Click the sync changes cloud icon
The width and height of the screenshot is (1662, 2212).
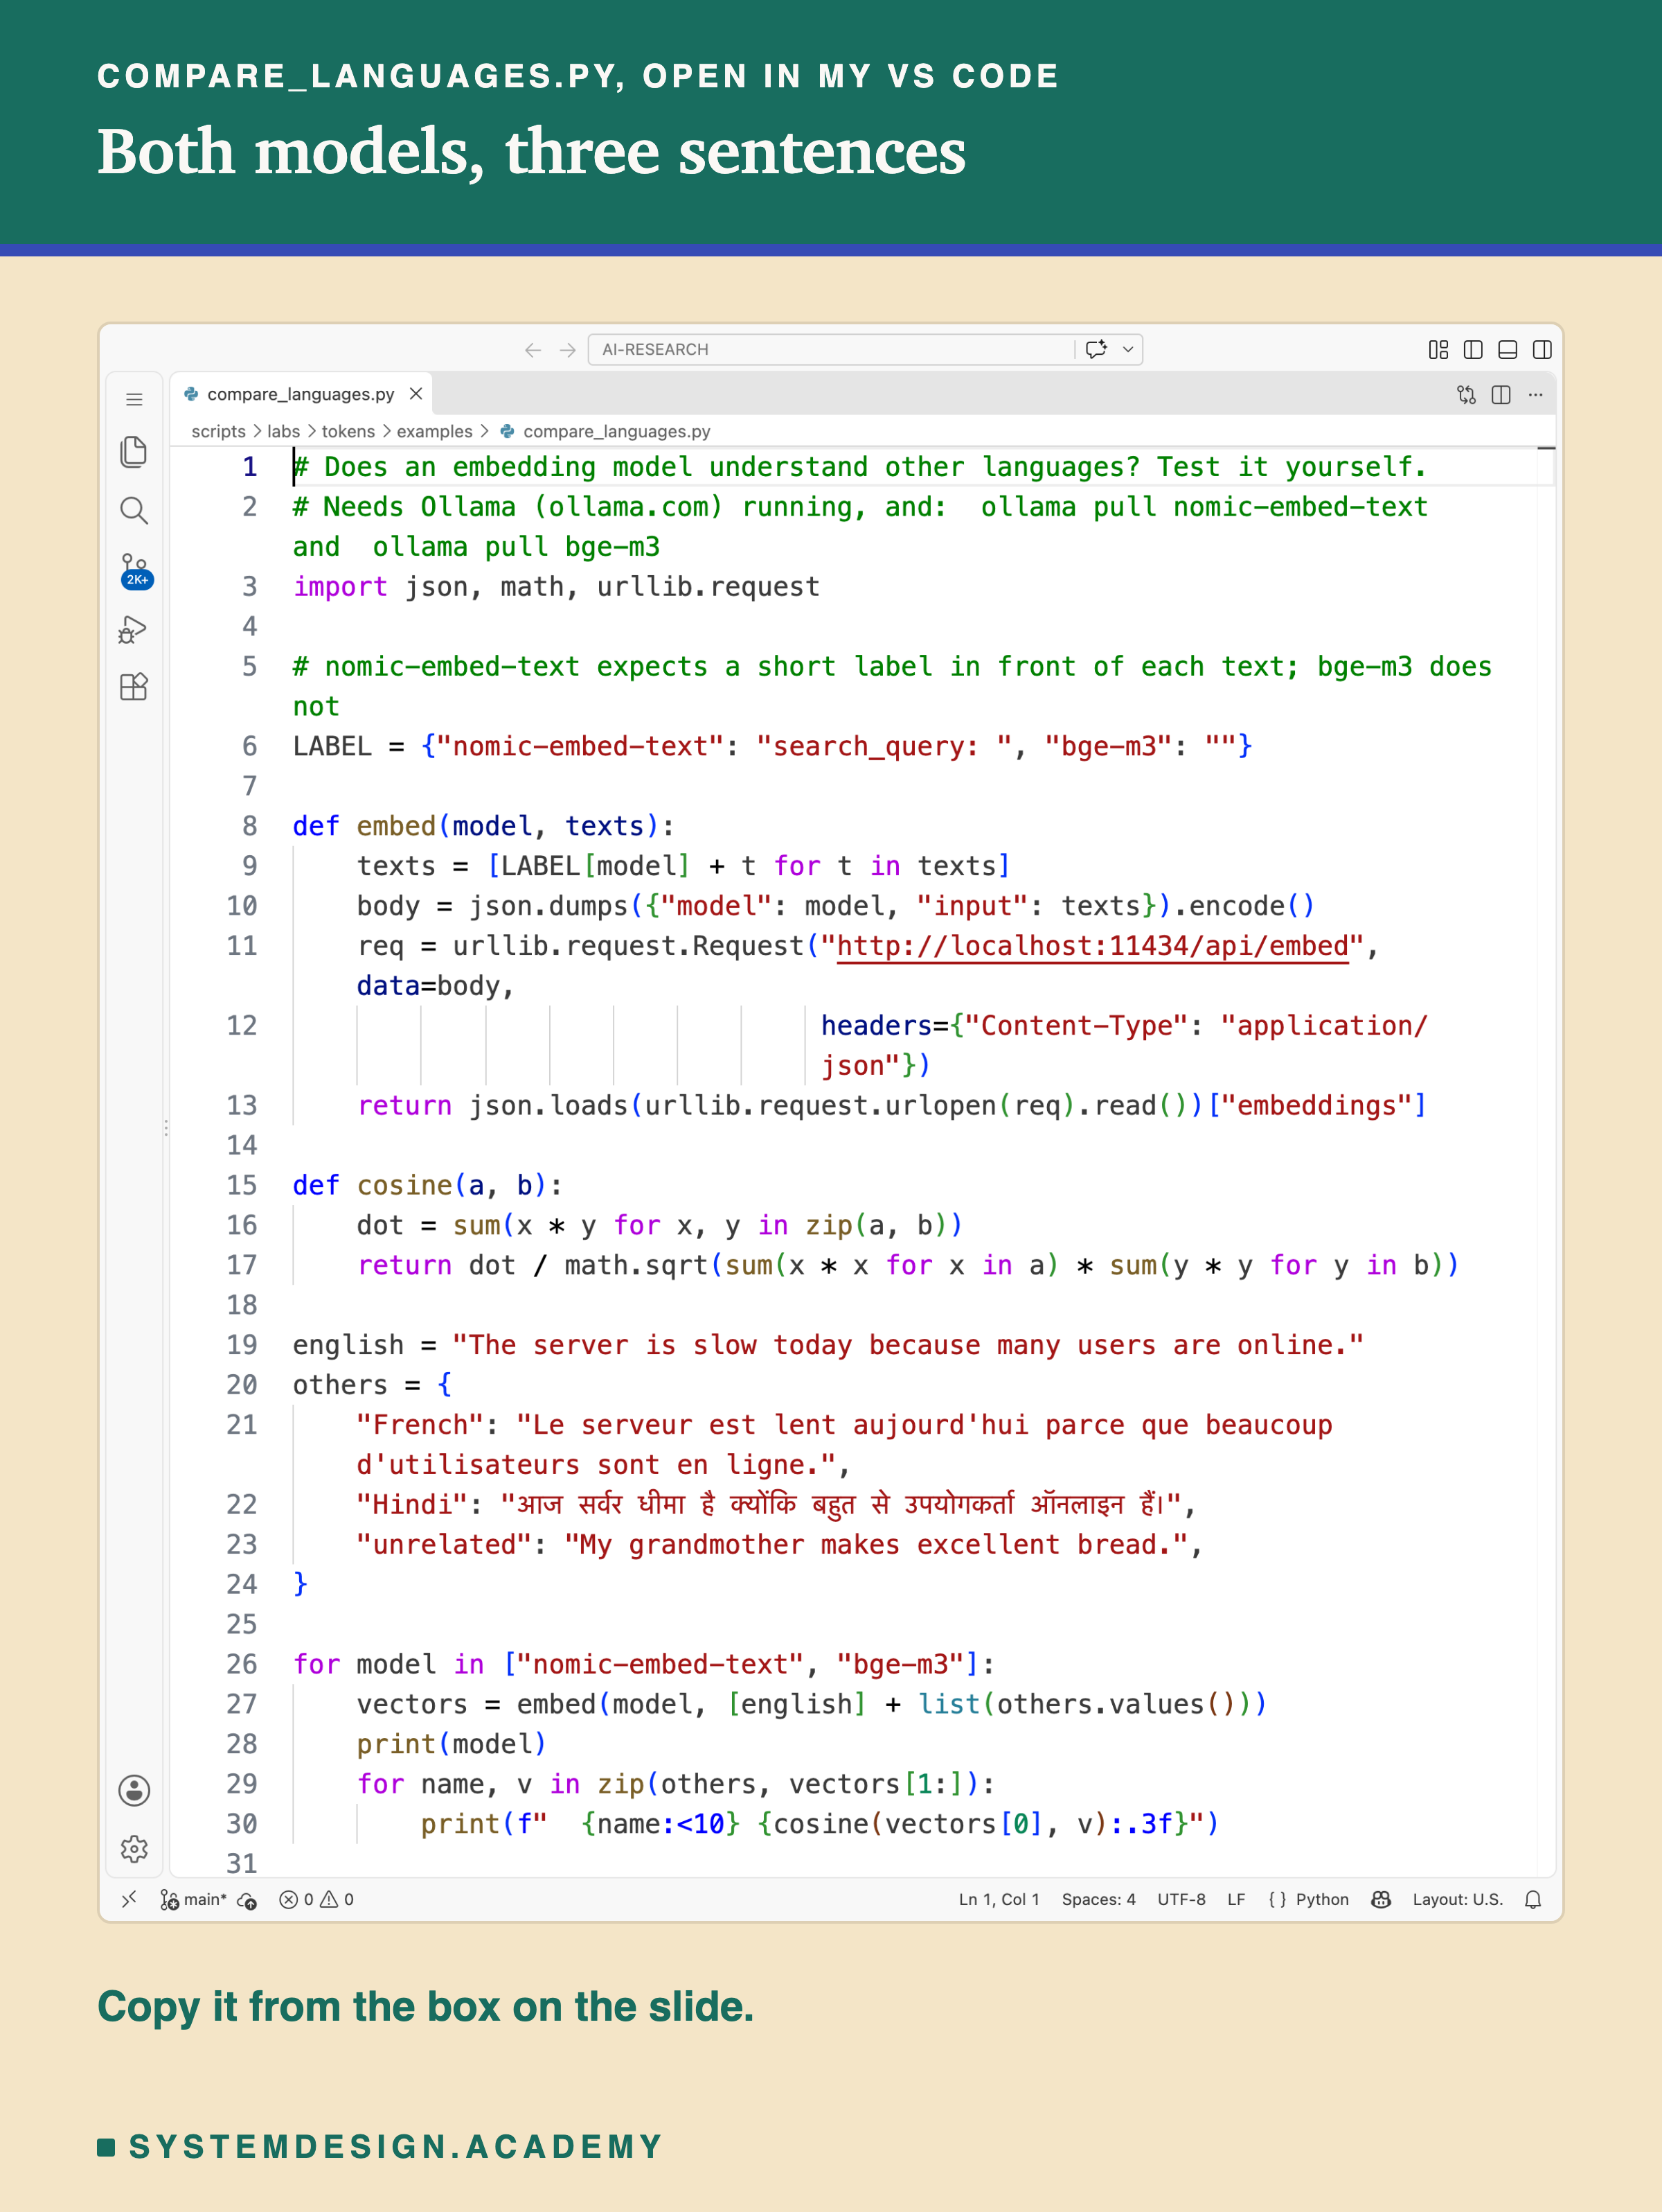[x=247, y=1900]
